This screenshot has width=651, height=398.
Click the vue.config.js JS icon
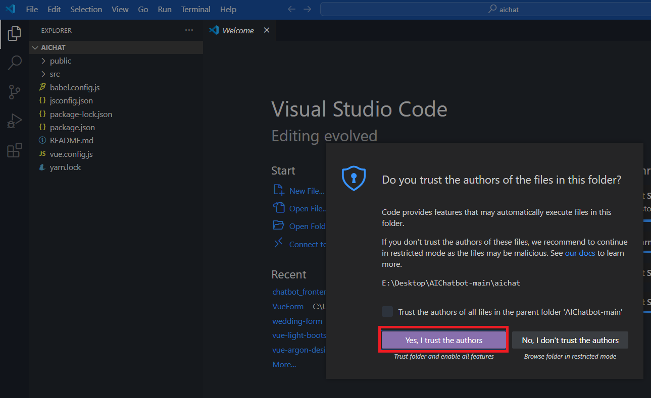pyautogui.click(x=43, y=154)
